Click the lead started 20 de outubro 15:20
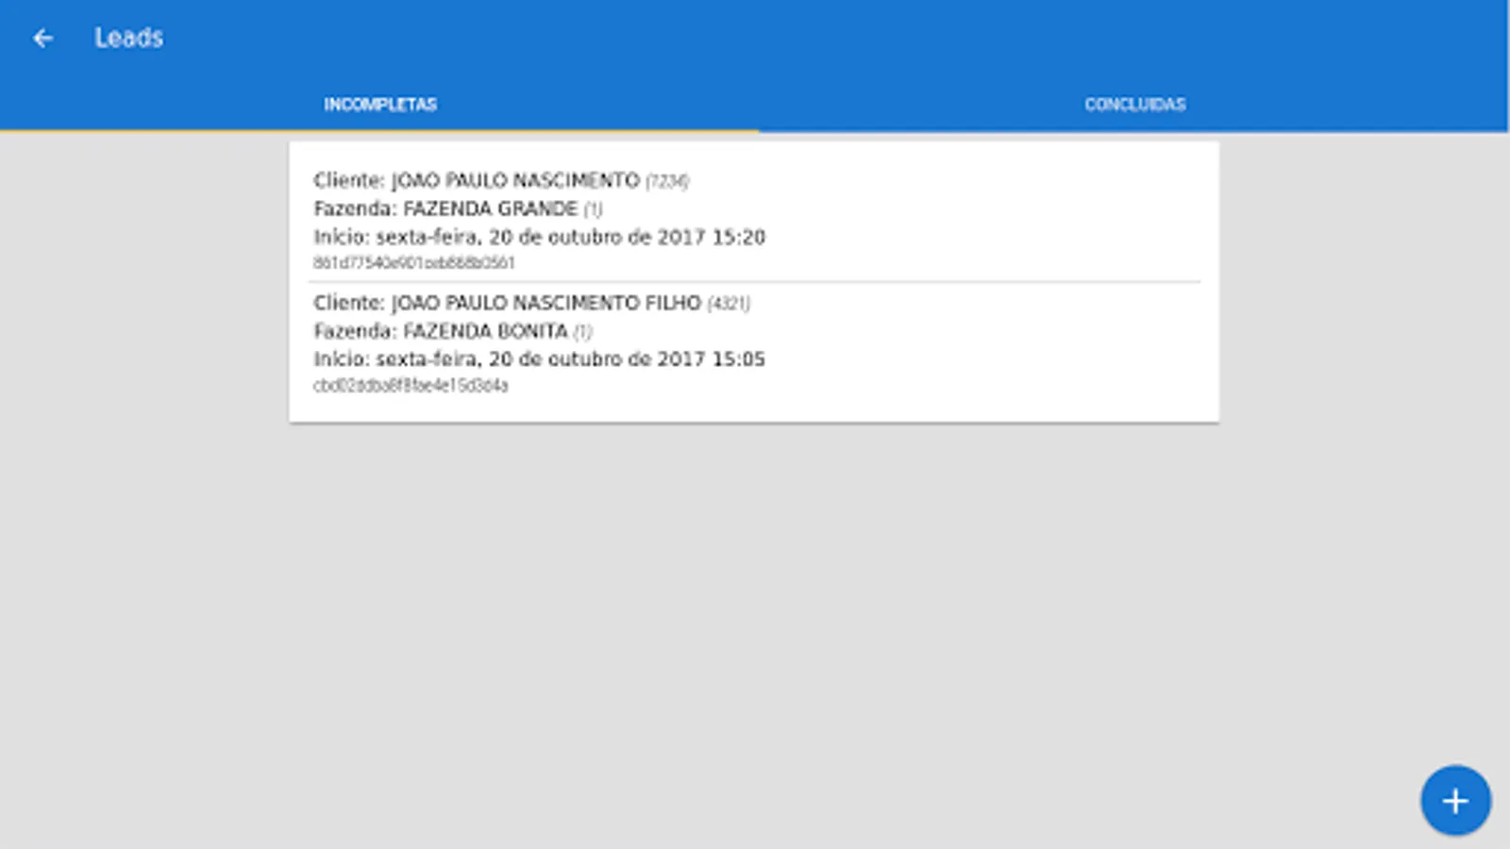 (x=540, y=237)
